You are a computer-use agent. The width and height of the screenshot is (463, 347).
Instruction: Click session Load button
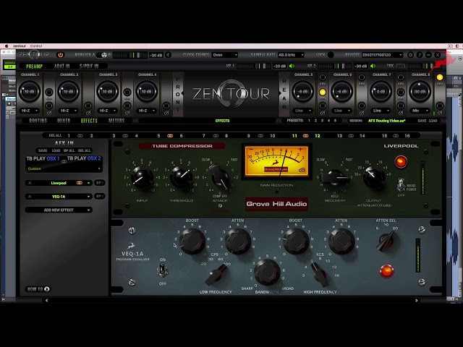click(433, 121)
